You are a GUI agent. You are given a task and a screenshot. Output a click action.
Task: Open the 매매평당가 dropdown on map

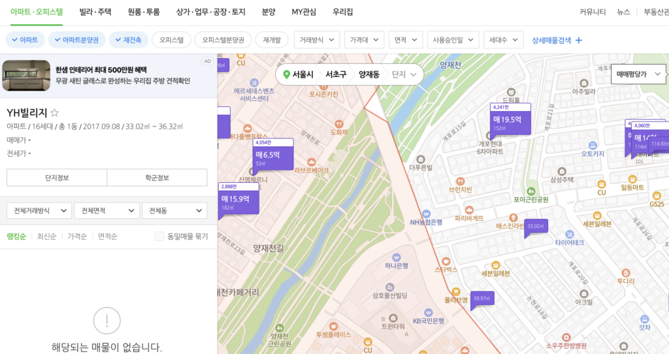coord(638,74)
